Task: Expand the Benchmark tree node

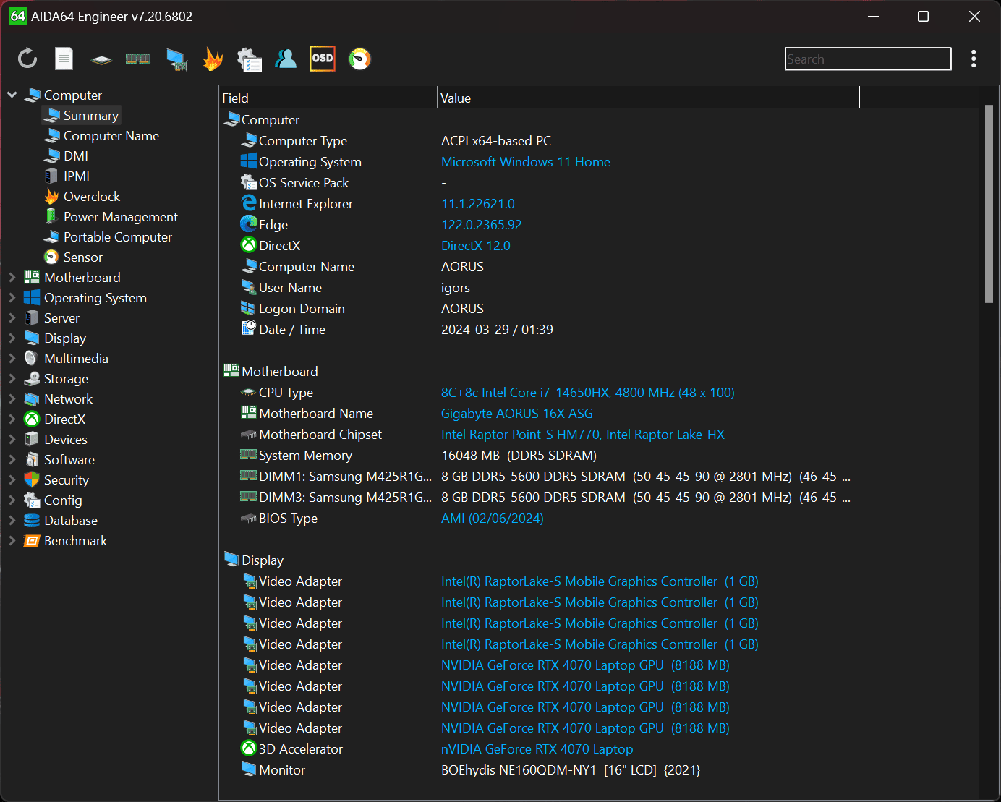Action: pyautogui.click(x=12, y=540)
